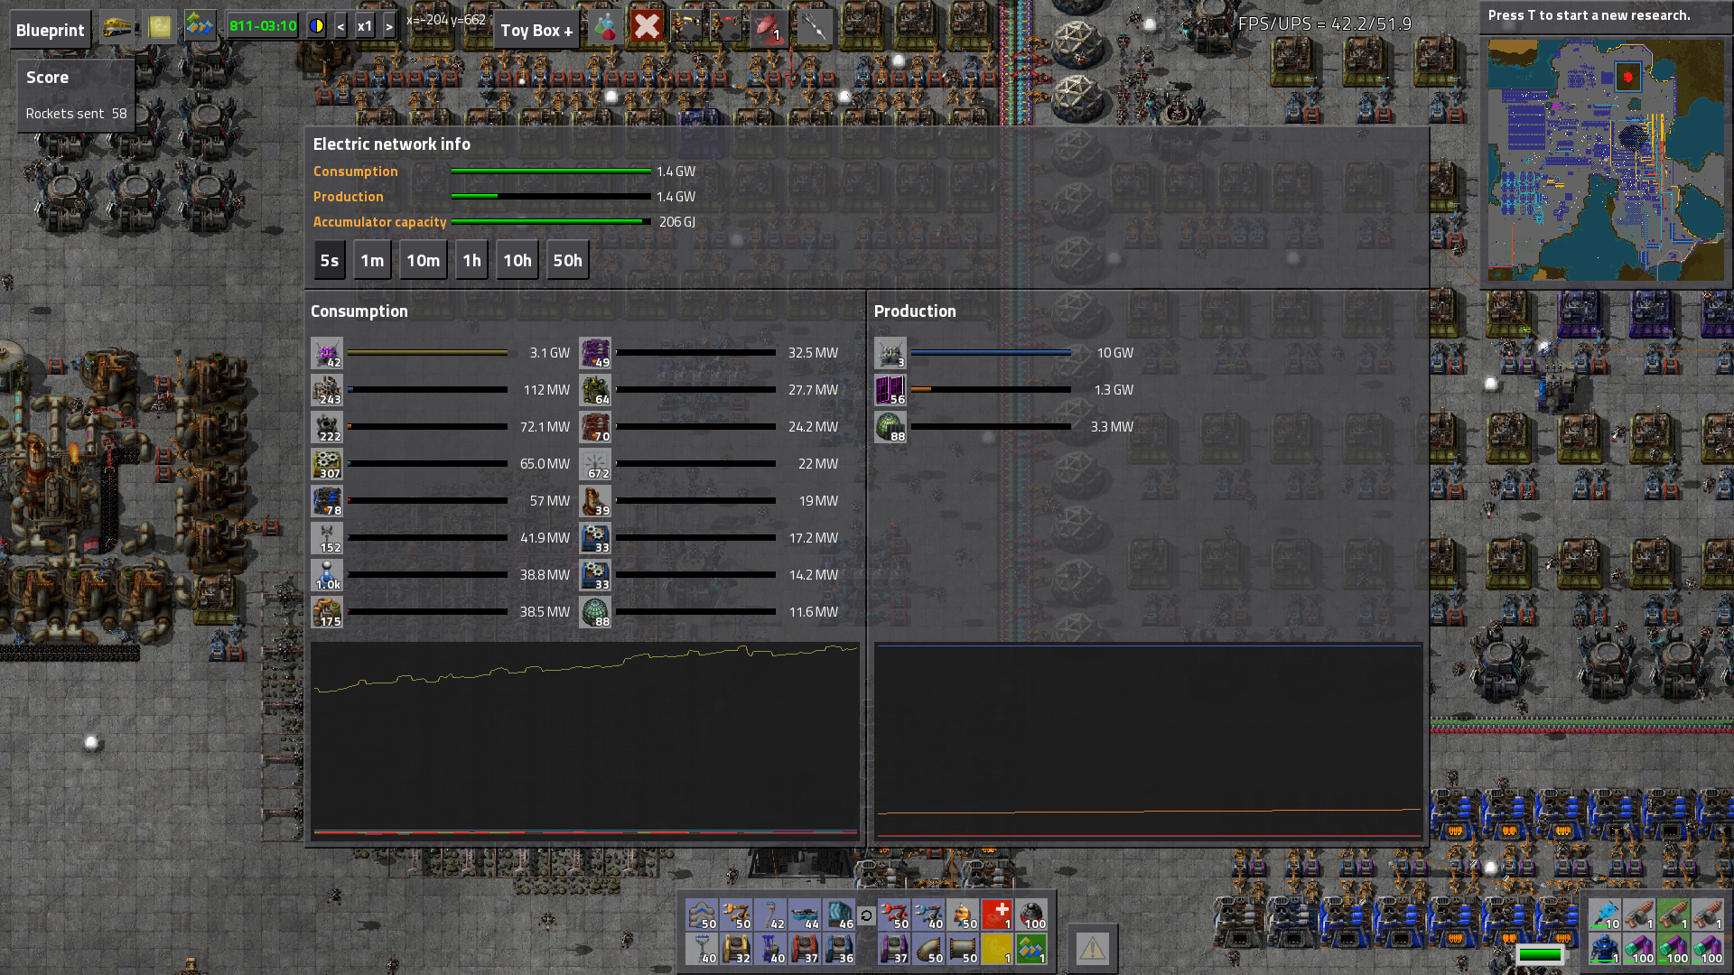Select purple underground belt in quickbar

click(x=894, y=950)
